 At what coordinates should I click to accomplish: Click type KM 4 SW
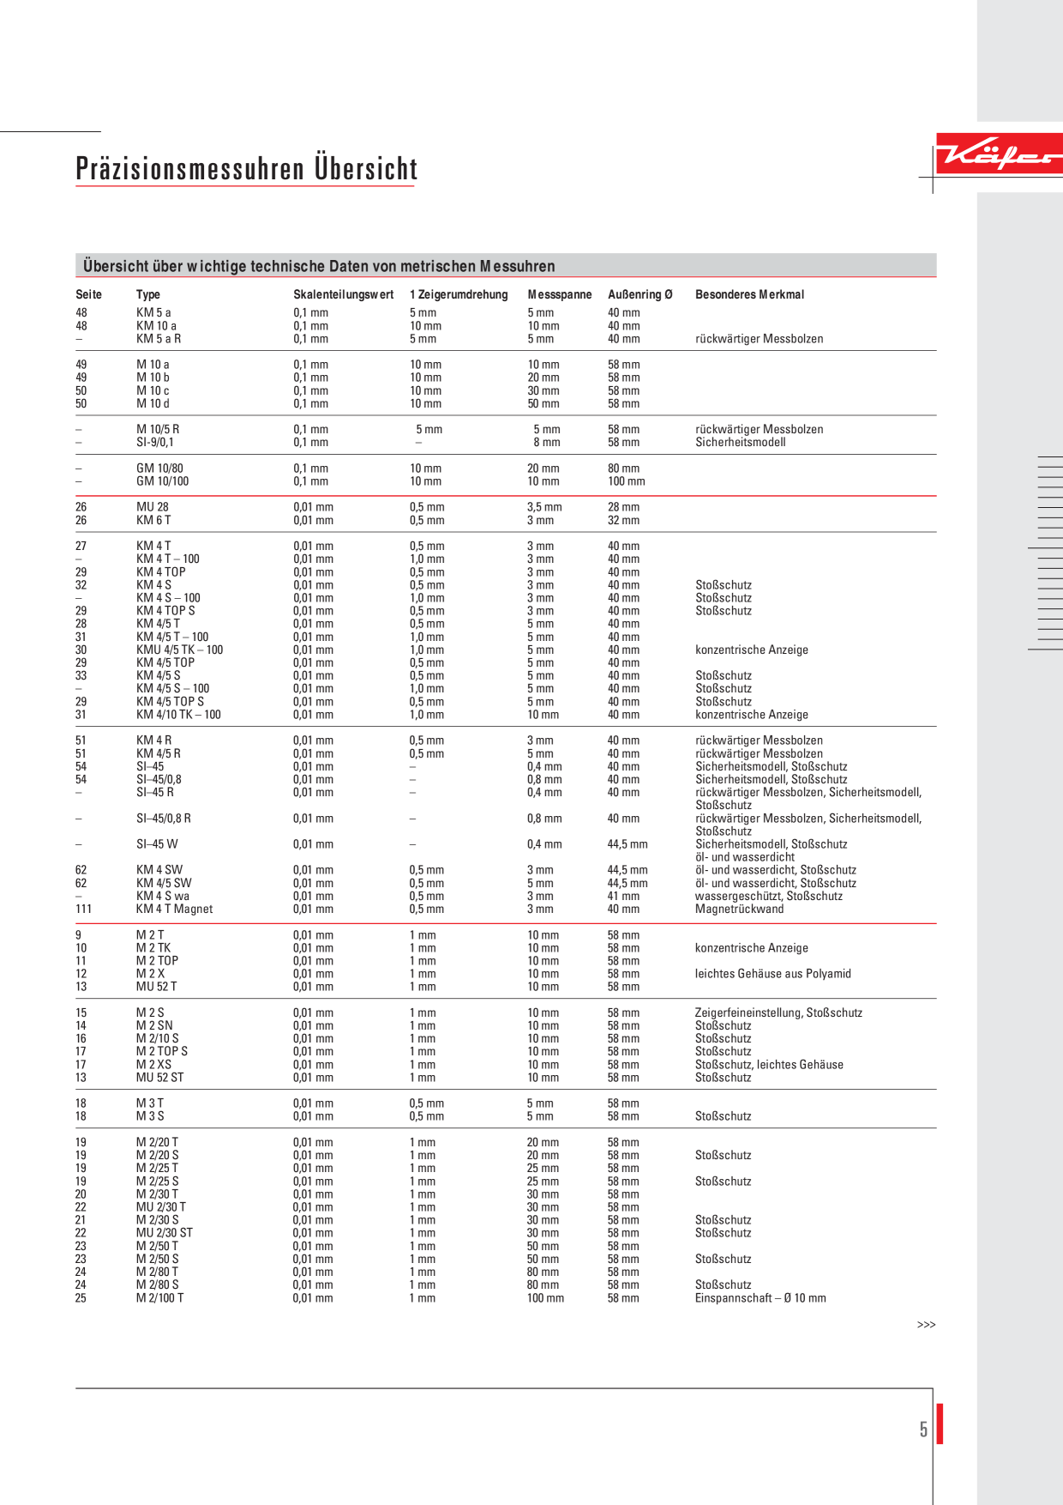pos(159,870)
